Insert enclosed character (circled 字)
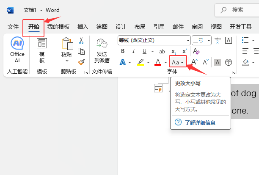 [229, 62]
